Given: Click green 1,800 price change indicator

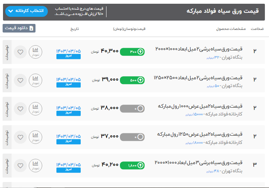Looking at the screenshot, I should [132, 165].
